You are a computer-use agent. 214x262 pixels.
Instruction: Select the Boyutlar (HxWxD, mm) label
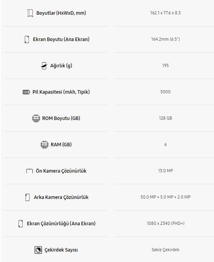point(61,13)
